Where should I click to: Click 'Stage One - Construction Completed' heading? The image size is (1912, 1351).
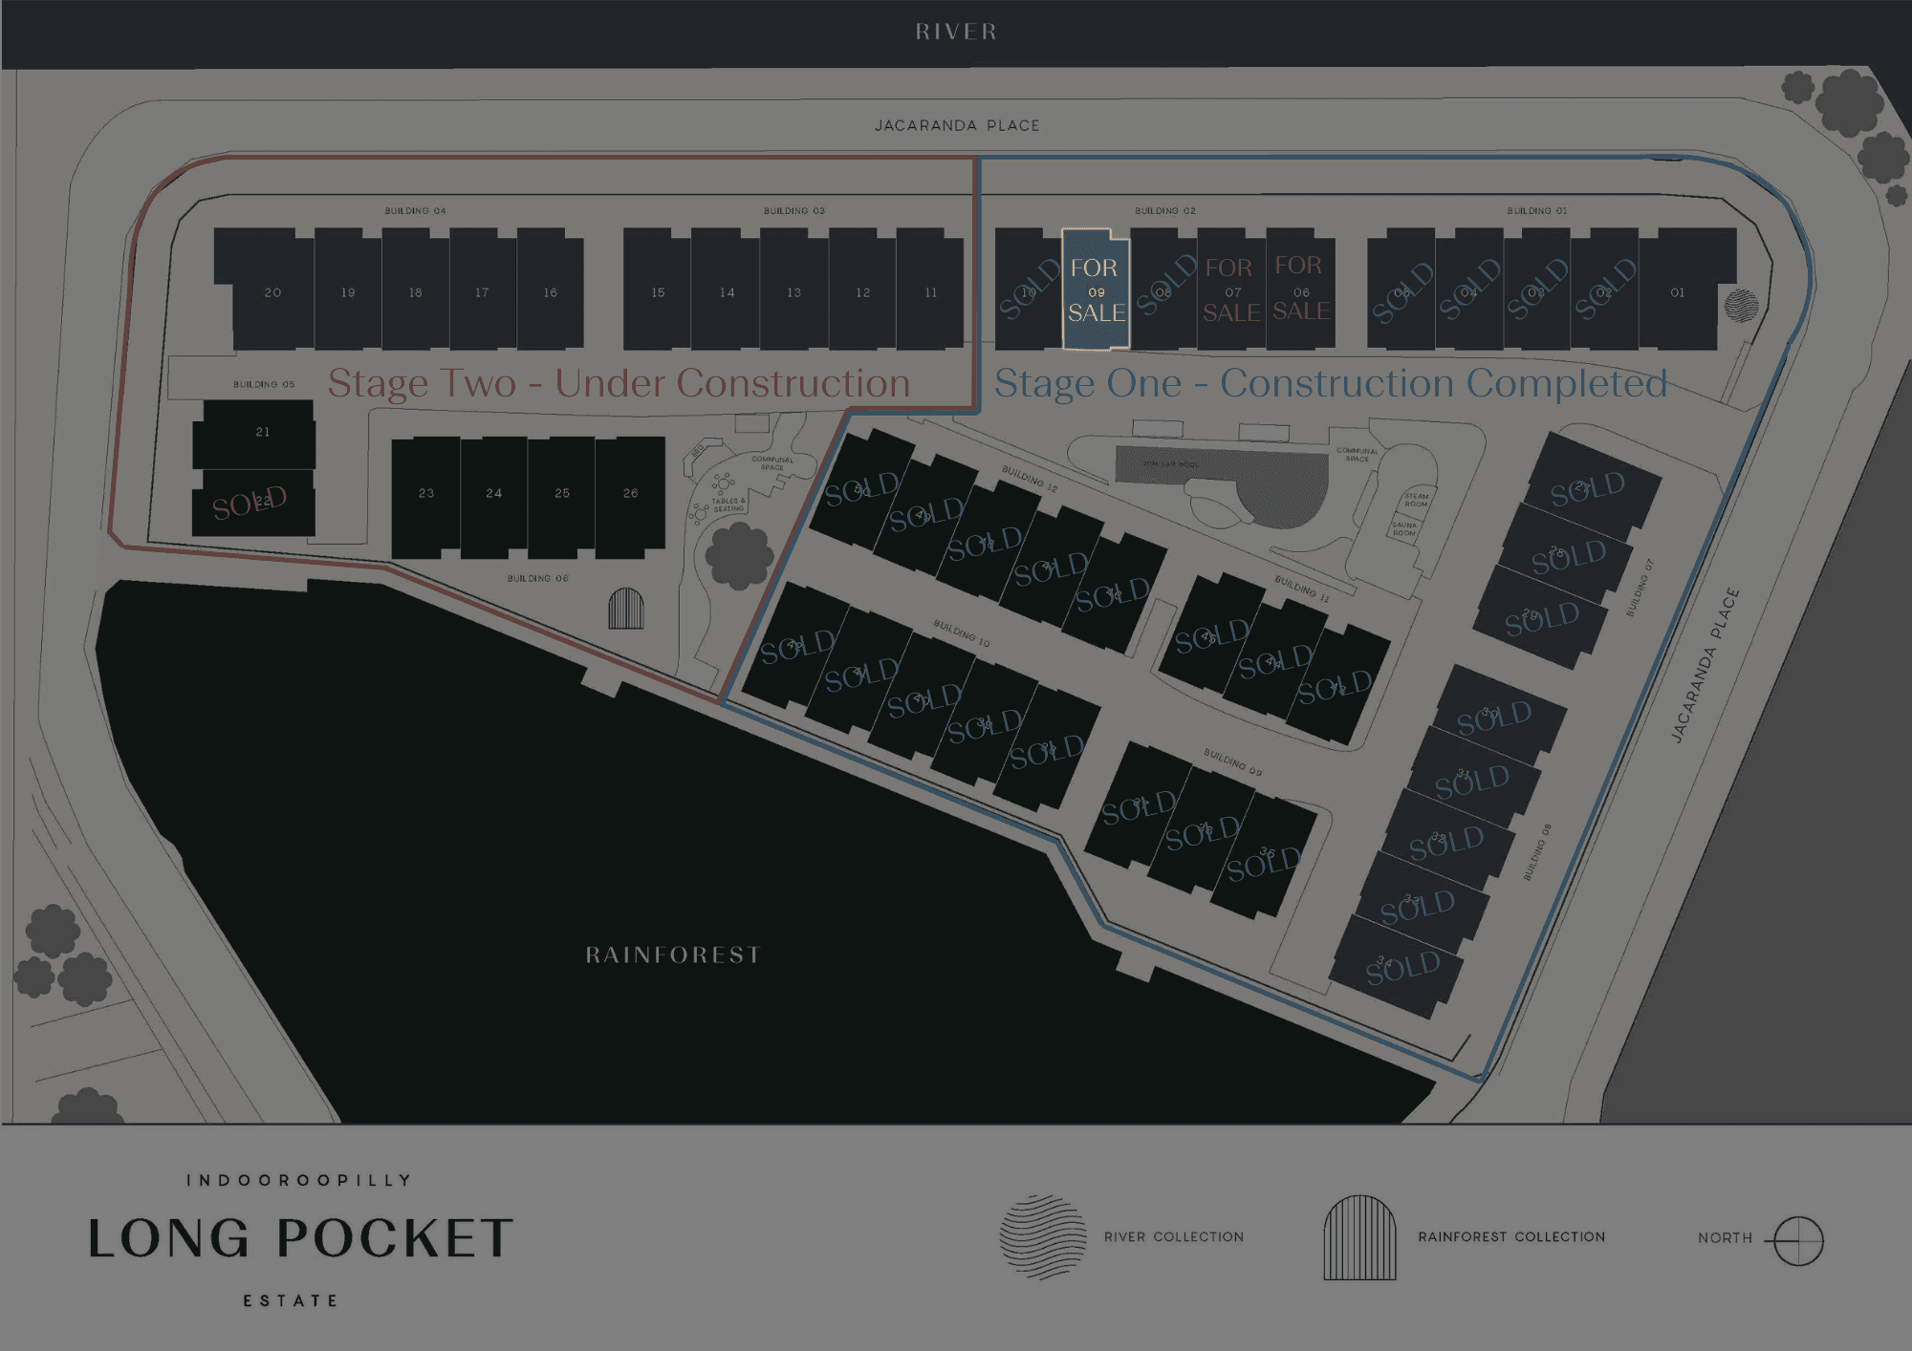coord(1331,383)
